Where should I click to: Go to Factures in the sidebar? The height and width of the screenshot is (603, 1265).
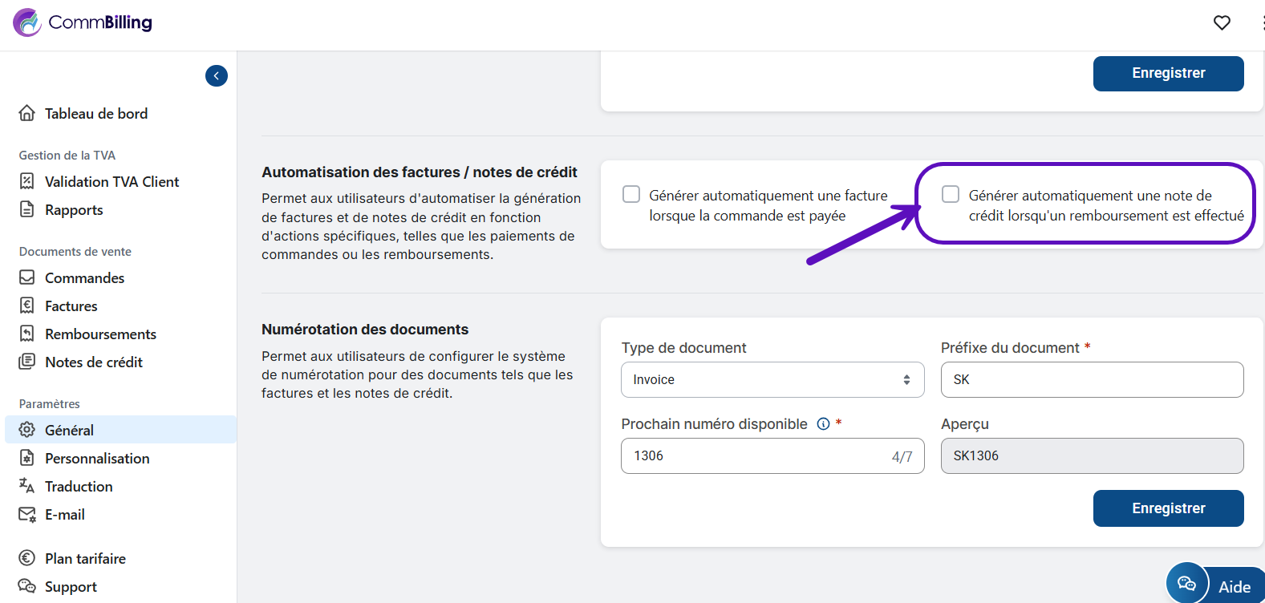tap(71, 306)
